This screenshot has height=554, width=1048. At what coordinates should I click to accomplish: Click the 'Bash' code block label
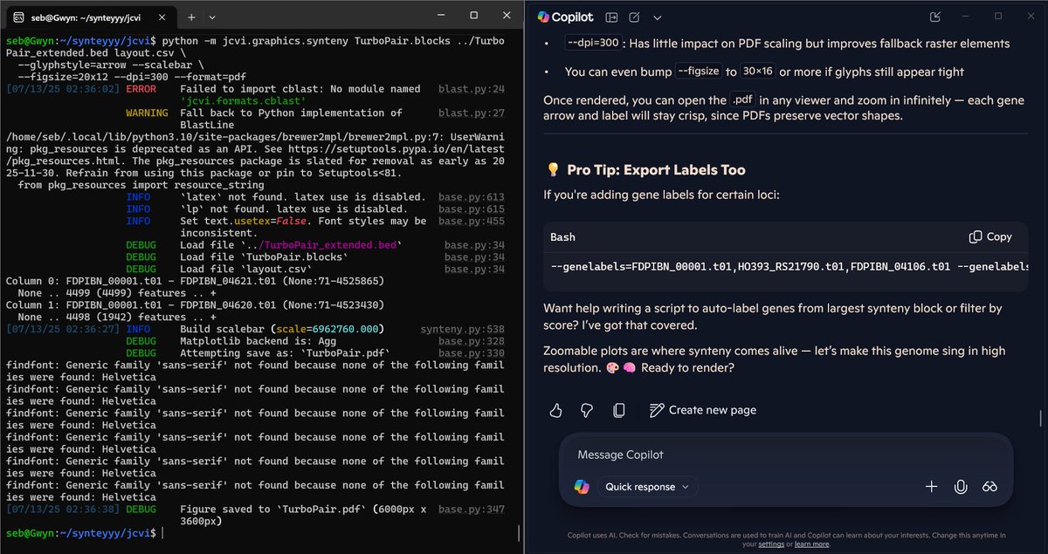coord(562,236)
